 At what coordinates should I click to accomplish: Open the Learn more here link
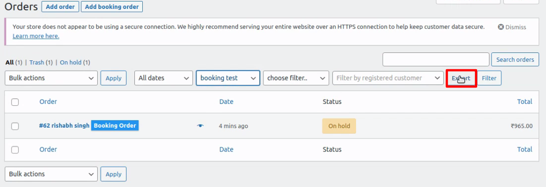point(36,36)
